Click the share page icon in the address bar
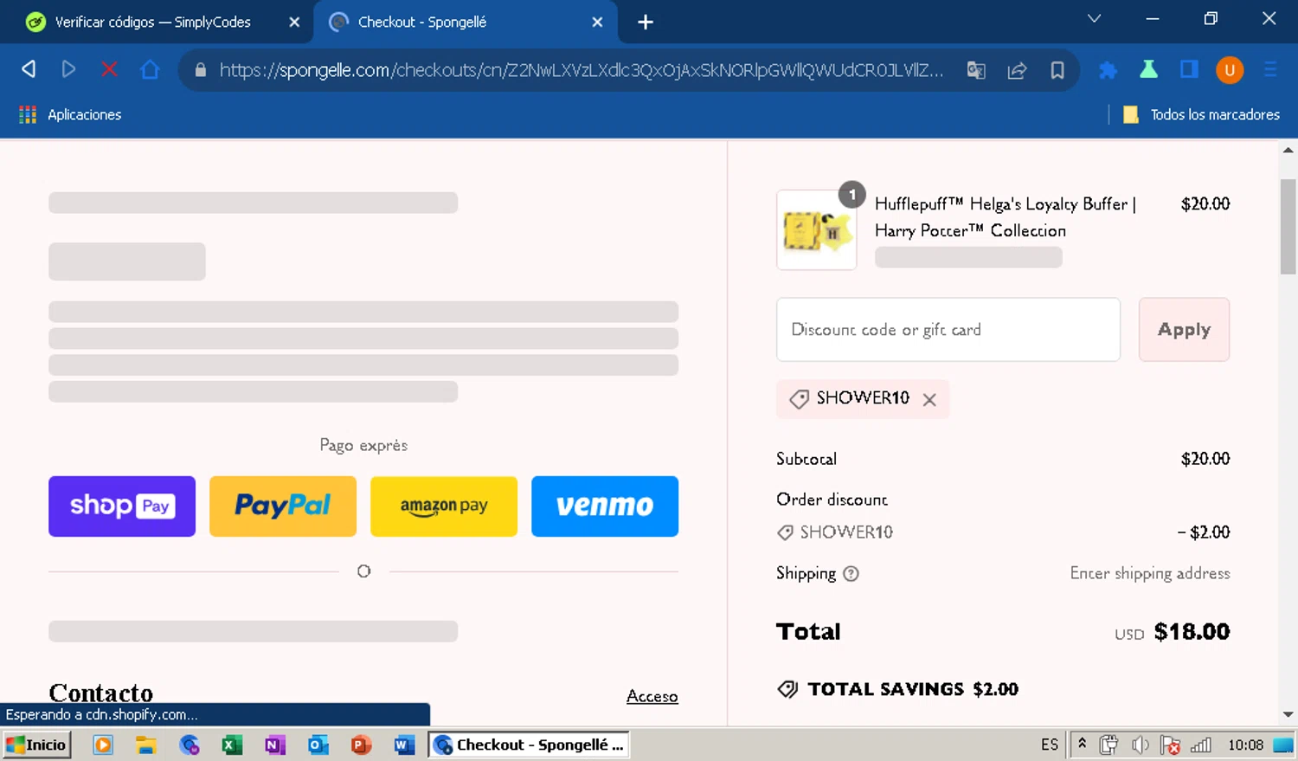The height and width of the screenshot is (761, 1298). point(1017,70)
